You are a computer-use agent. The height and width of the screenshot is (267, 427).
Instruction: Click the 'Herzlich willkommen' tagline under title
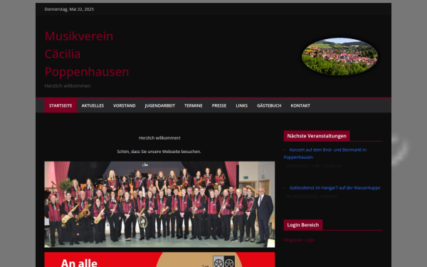coord(68,86)
